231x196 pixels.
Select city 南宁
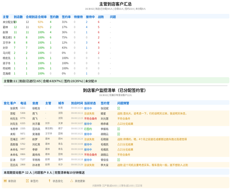click(x=61, y=128)
